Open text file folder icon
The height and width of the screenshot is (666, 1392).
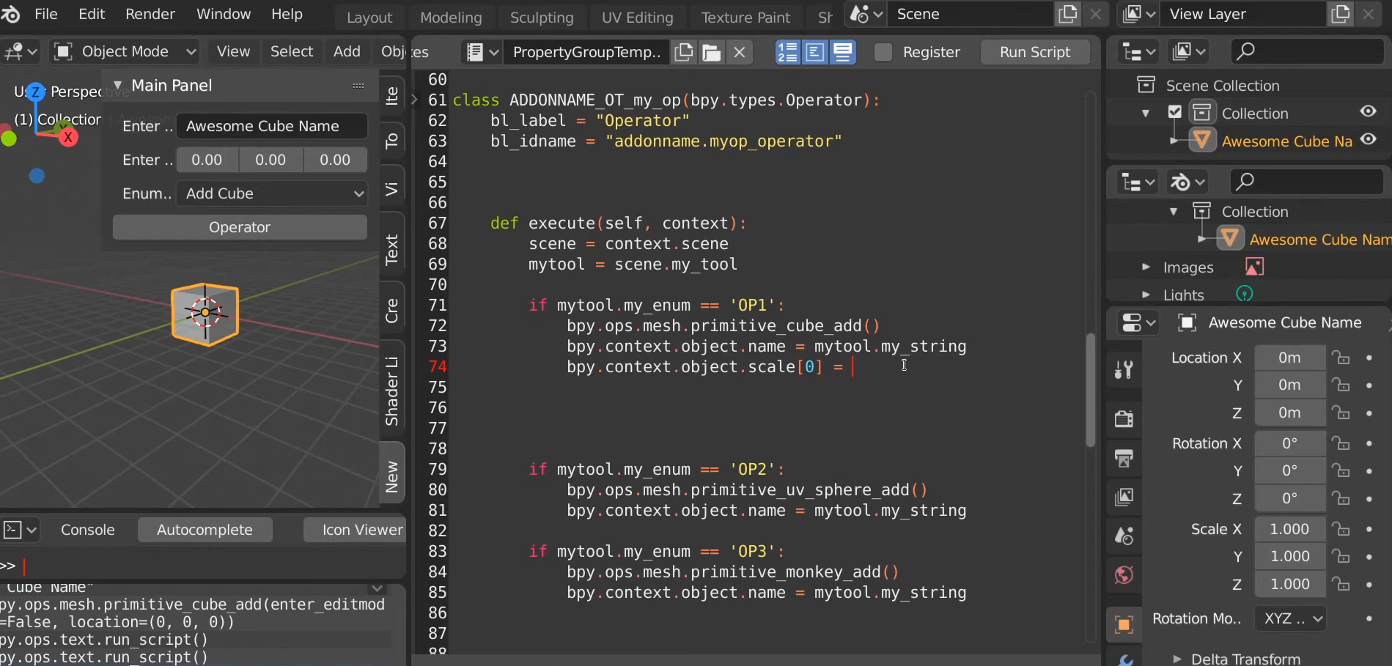click(711, 52)
